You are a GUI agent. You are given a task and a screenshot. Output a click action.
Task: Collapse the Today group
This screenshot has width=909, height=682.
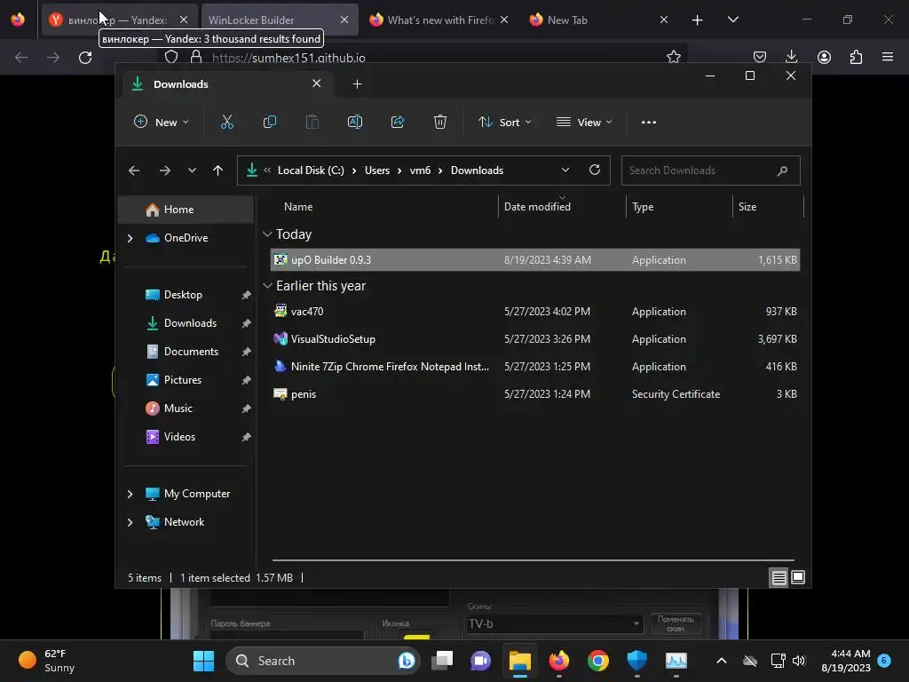pos(267,234)
